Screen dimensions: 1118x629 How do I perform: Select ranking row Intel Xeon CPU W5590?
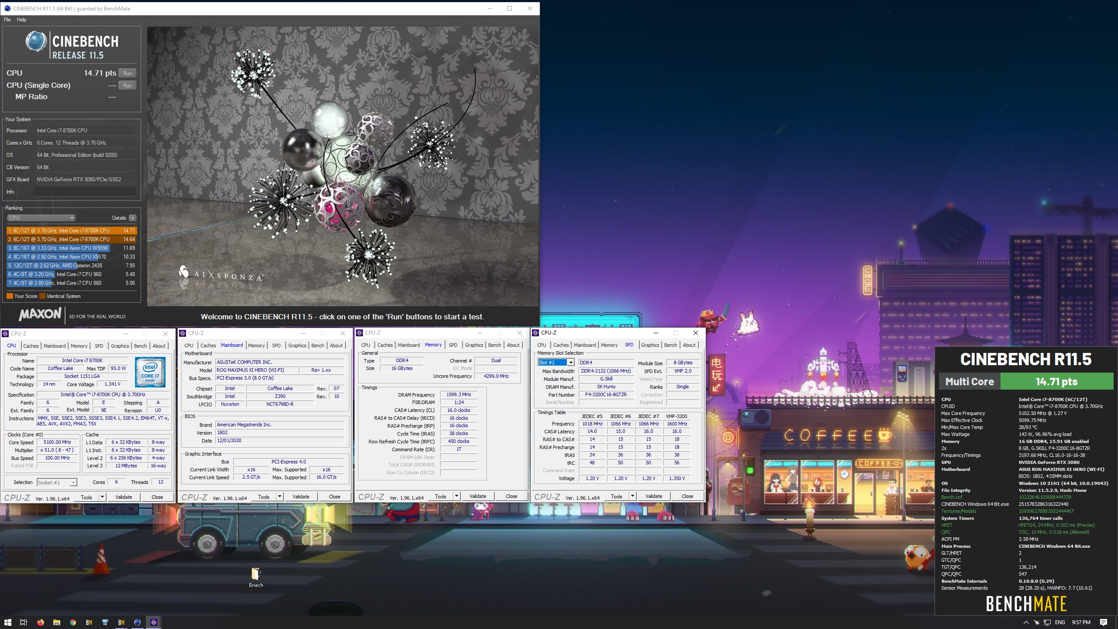coord(72,248)
